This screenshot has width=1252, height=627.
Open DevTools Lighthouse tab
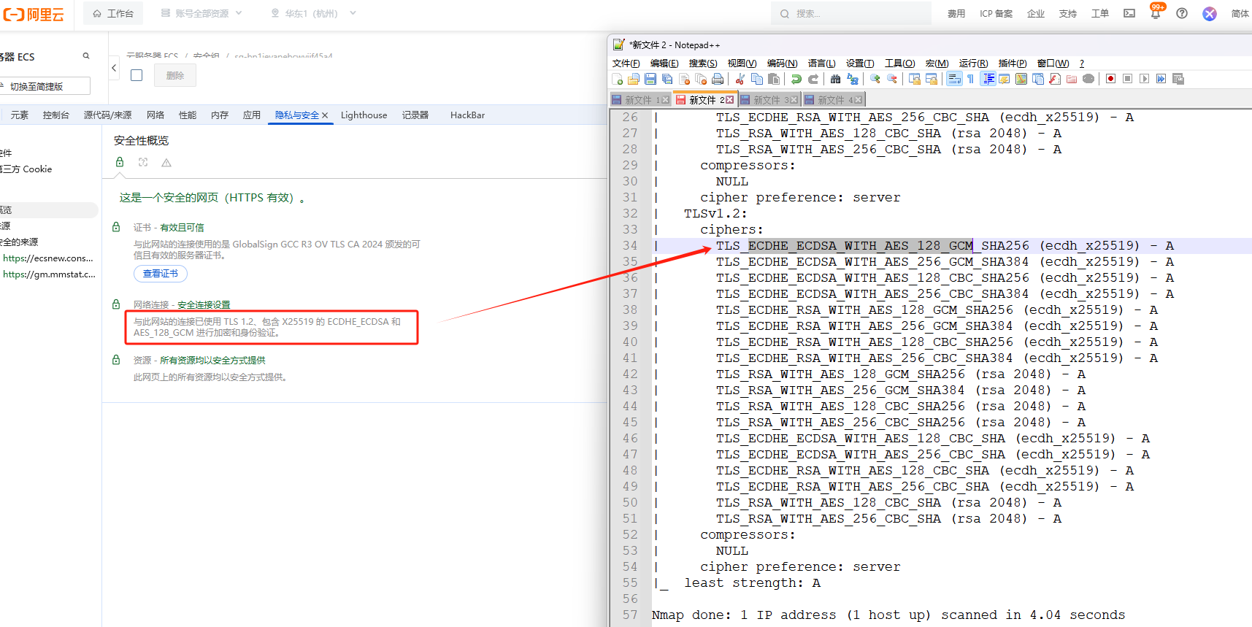point(364,115)
